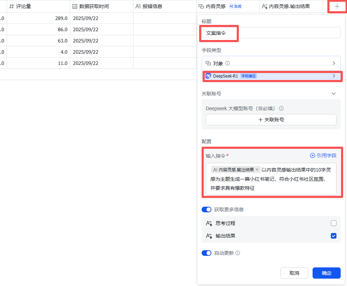The height and width of the screenshot is (286, 347).
Task: Click the info icon beside Deepseek大模型账号
Action: coord(281,108)
